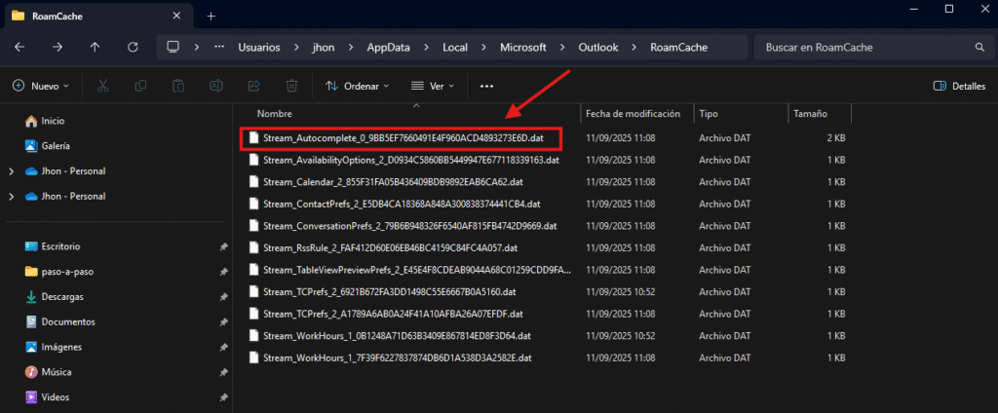
Task: Sort by Fecha de modificación column header
Action: point(632,114)
